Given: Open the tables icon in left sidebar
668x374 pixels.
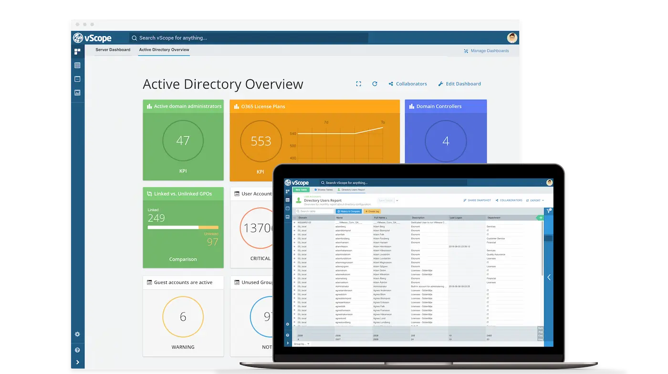Looking at the screenshot, I should click(77, 65).
